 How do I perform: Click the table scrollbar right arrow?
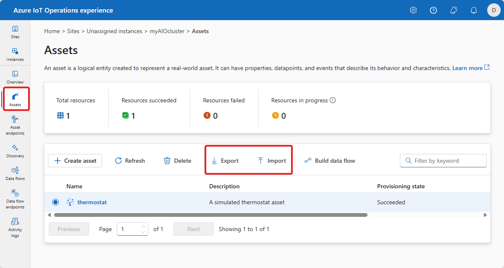485,215
